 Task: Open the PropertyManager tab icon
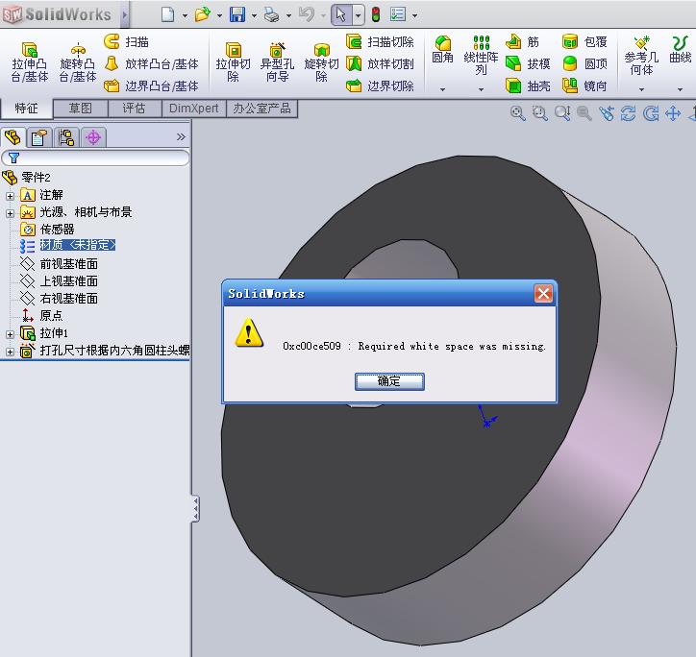point(39,137)
